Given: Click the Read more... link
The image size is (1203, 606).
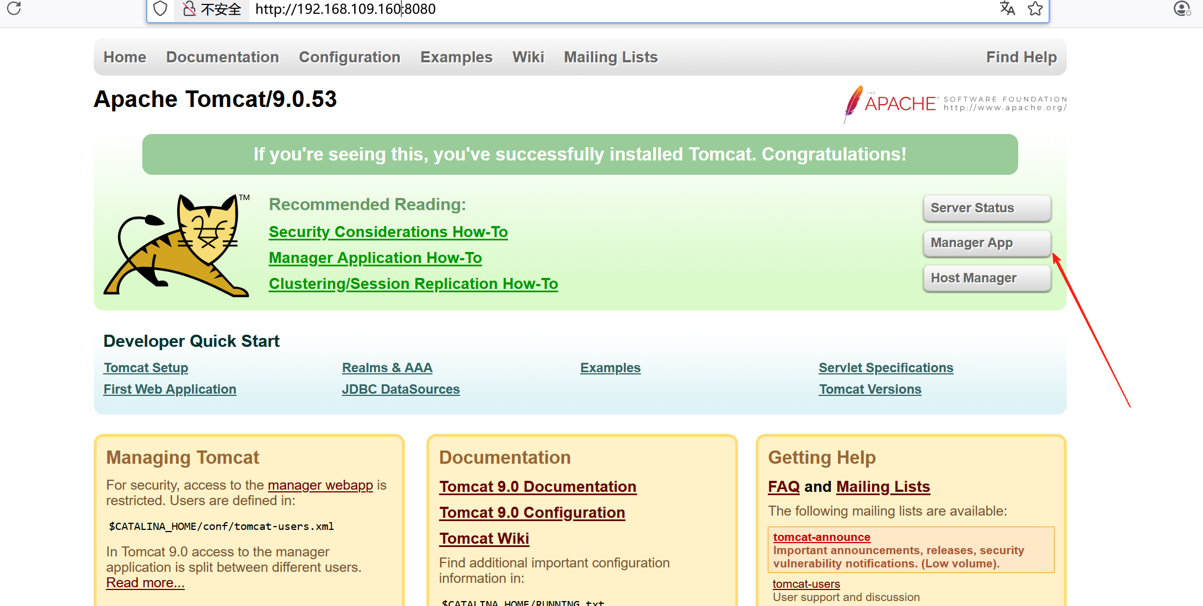Looking at the screenshot, I should (x=145, y=583).
